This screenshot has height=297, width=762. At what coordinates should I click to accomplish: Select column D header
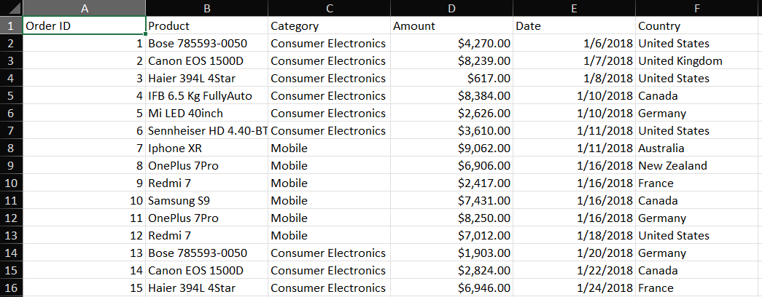point(451,8)
